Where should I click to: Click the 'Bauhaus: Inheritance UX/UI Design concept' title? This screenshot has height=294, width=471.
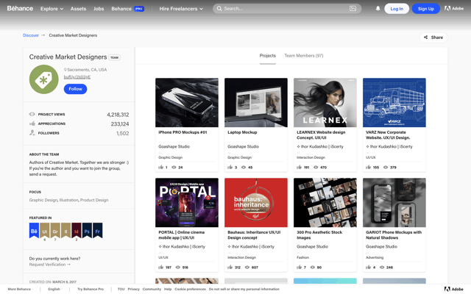tap(254, 235)
